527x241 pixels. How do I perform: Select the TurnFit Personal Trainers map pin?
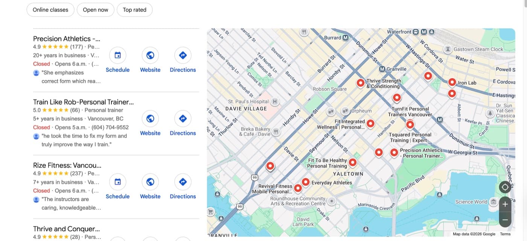397,98
